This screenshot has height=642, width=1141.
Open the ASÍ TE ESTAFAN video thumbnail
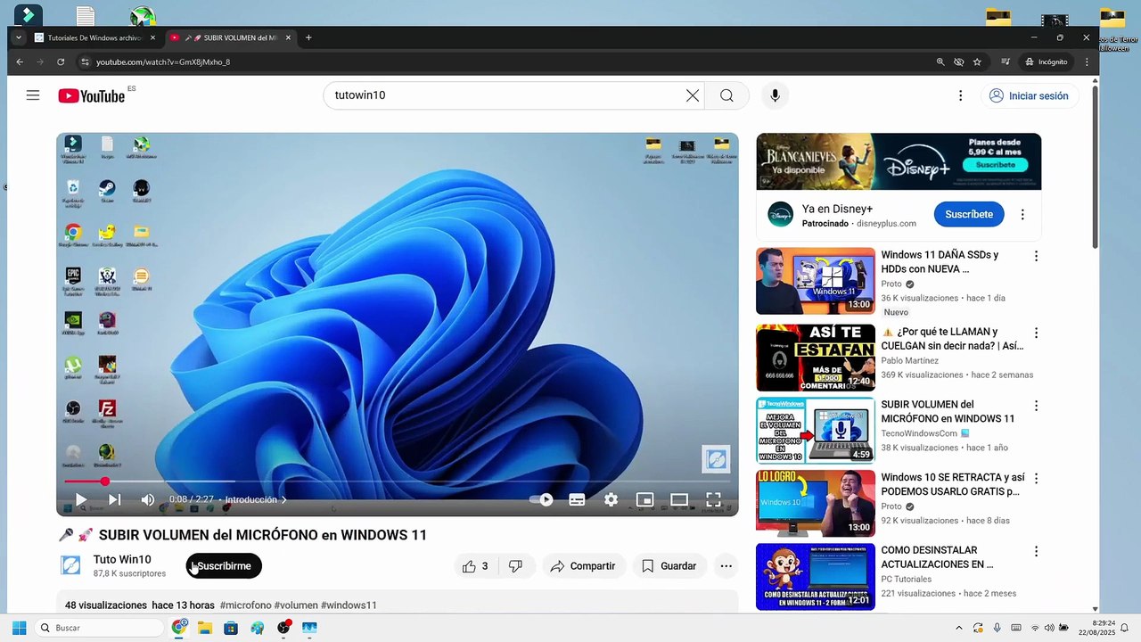click(816, 358)
